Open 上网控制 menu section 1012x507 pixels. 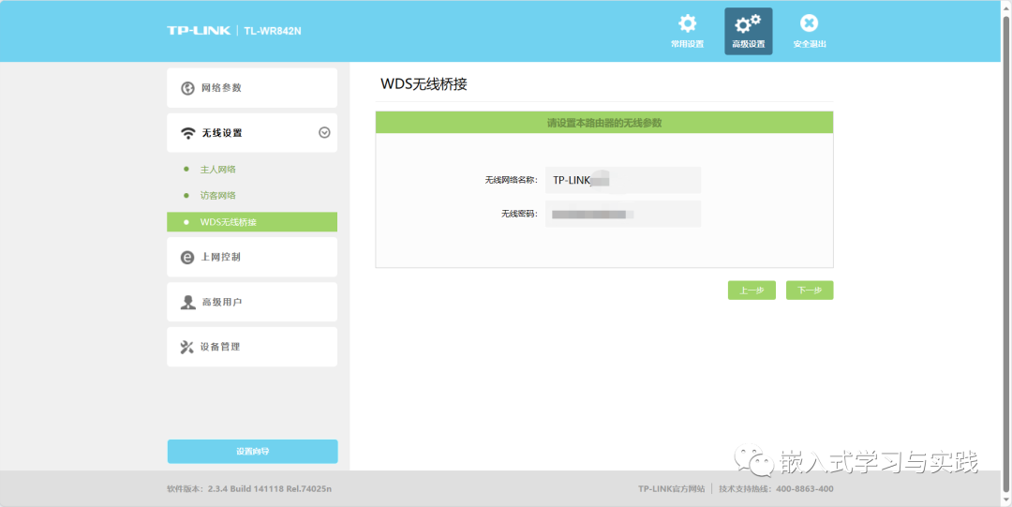click(252, 257)
